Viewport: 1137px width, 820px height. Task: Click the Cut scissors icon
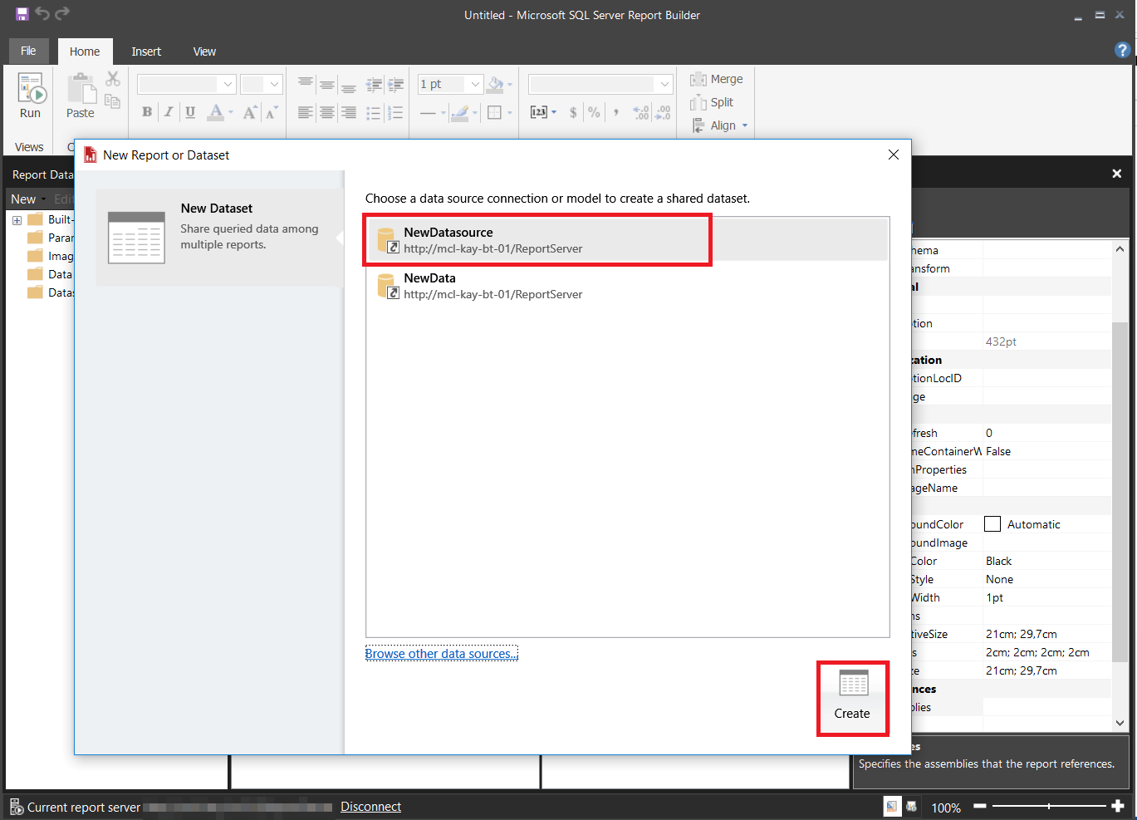113,79
